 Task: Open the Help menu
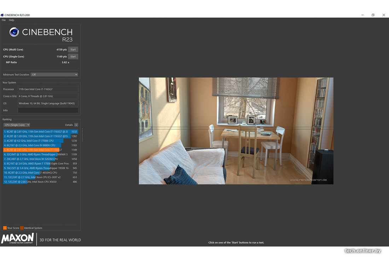click(11, 20)
